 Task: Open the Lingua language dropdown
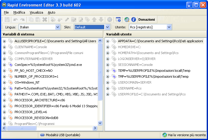[x=57, y=27]
